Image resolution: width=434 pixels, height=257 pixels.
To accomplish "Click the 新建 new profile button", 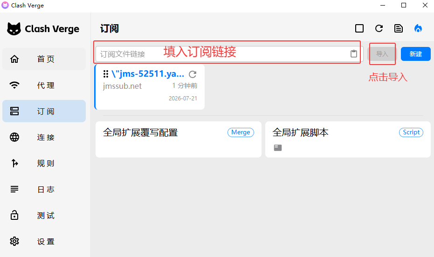I will click(x=416, y=54).
